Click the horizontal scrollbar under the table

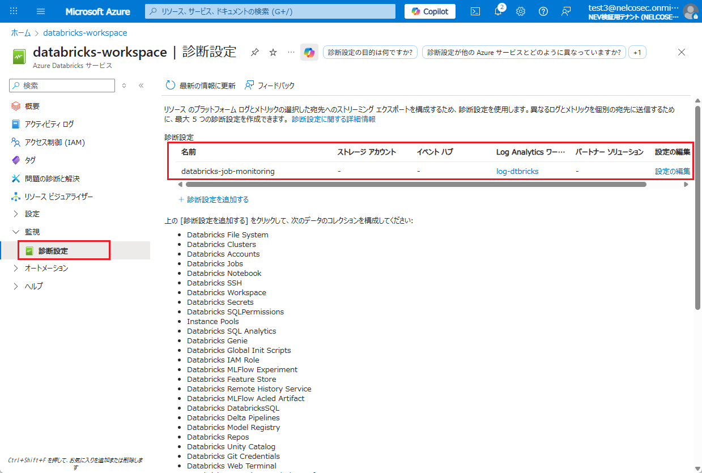point(415,184)
